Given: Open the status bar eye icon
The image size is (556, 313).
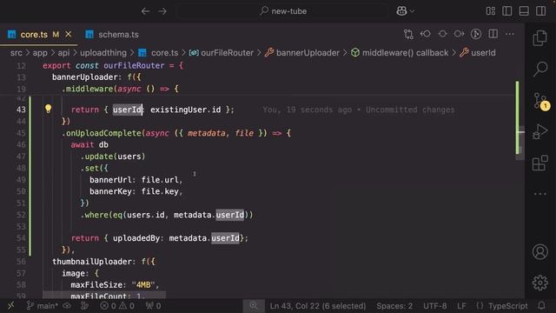Looking at the screenshot, I should (x=67, y=306).
